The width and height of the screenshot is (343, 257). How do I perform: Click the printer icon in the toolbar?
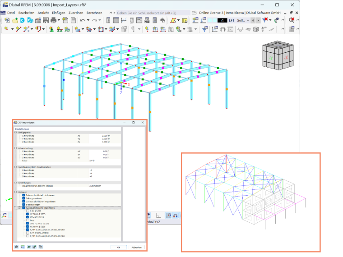53,20
